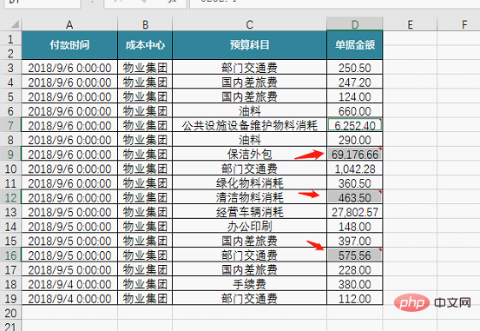Screen dimensions: 480x331
Task: Click the date cell in row 18
Action: point(69,284)
